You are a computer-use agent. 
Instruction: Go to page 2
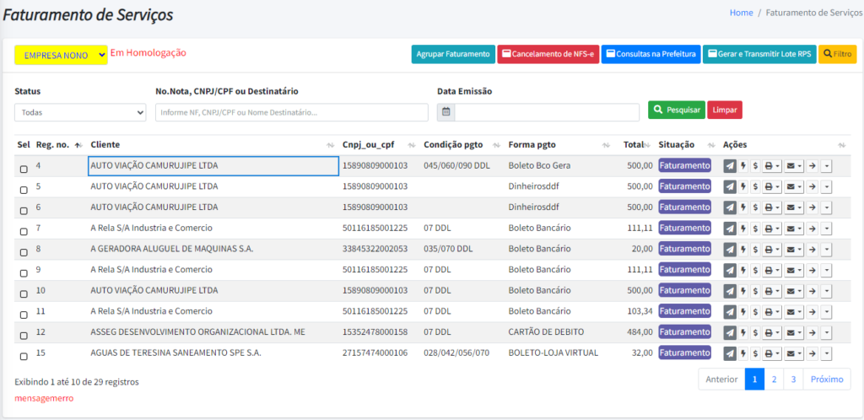click(775, 380)
